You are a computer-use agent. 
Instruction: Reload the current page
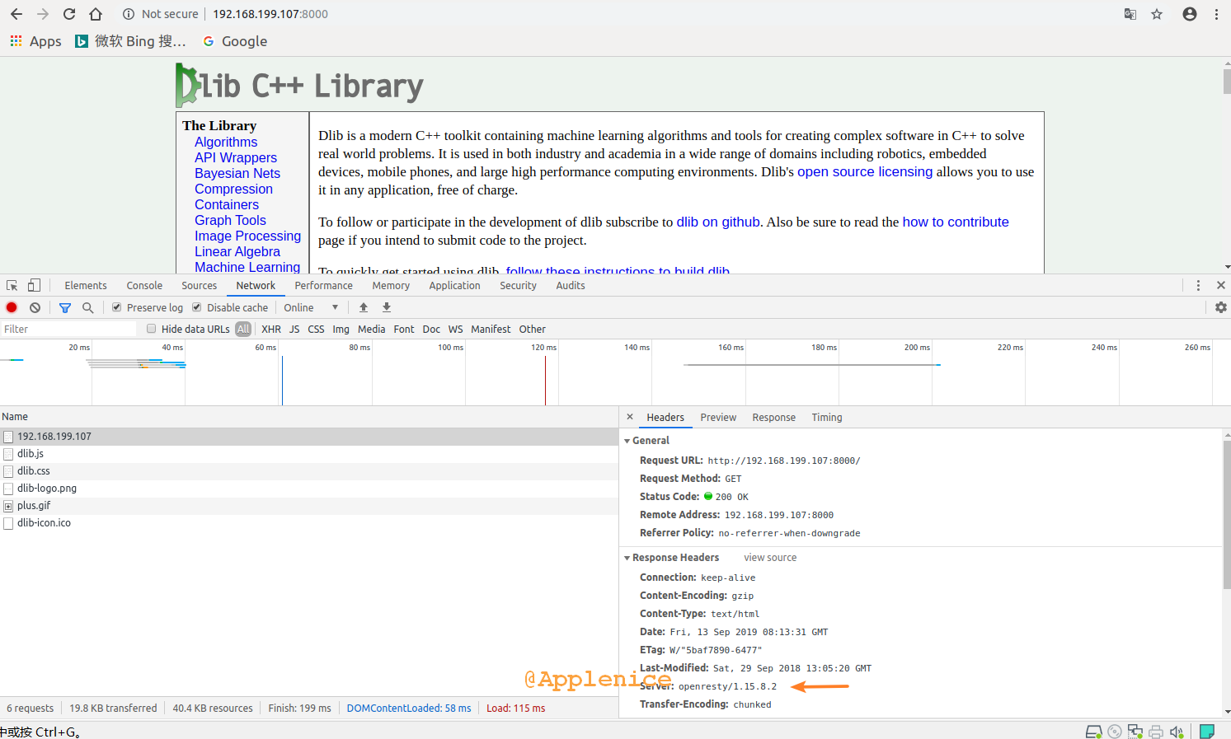tap(69, 14)
